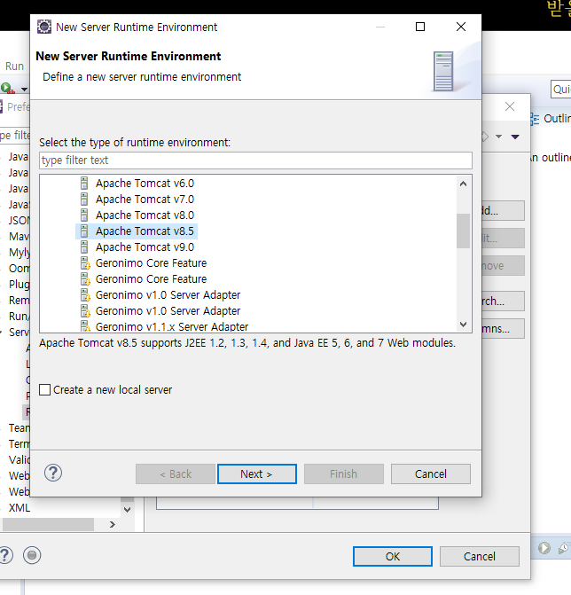571x595 pixels.
Task: Click OK in the Preferences window
Action: pyautogui.click(x=392, y=556)
